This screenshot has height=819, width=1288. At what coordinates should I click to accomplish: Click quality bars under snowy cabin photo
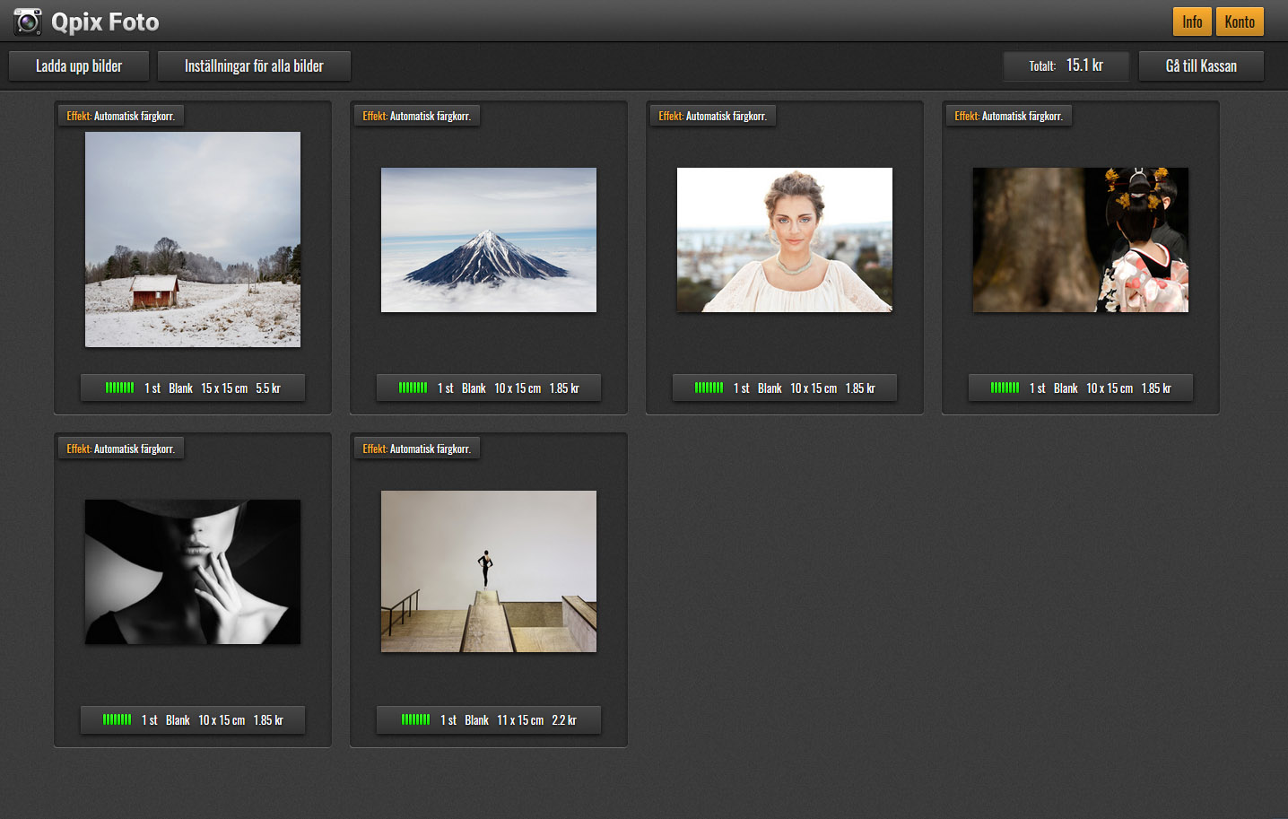point(119,388)
